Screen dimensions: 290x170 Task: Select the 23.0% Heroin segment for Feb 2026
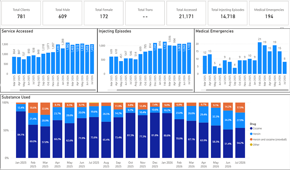coord(179,113)
